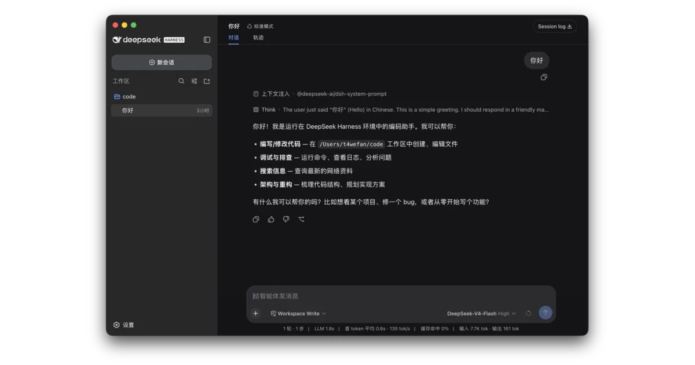The image size is (695, 365).
Task: Open the Workspace Write permission dropdown
Action: click(298, 313)
